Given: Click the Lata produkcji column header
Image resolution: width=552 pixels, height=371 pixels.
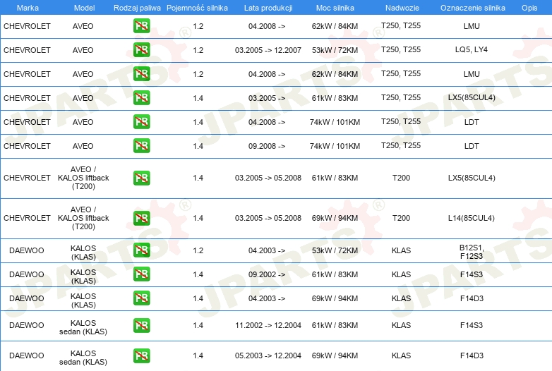Looking at the screenshot, I should point(268,8).
